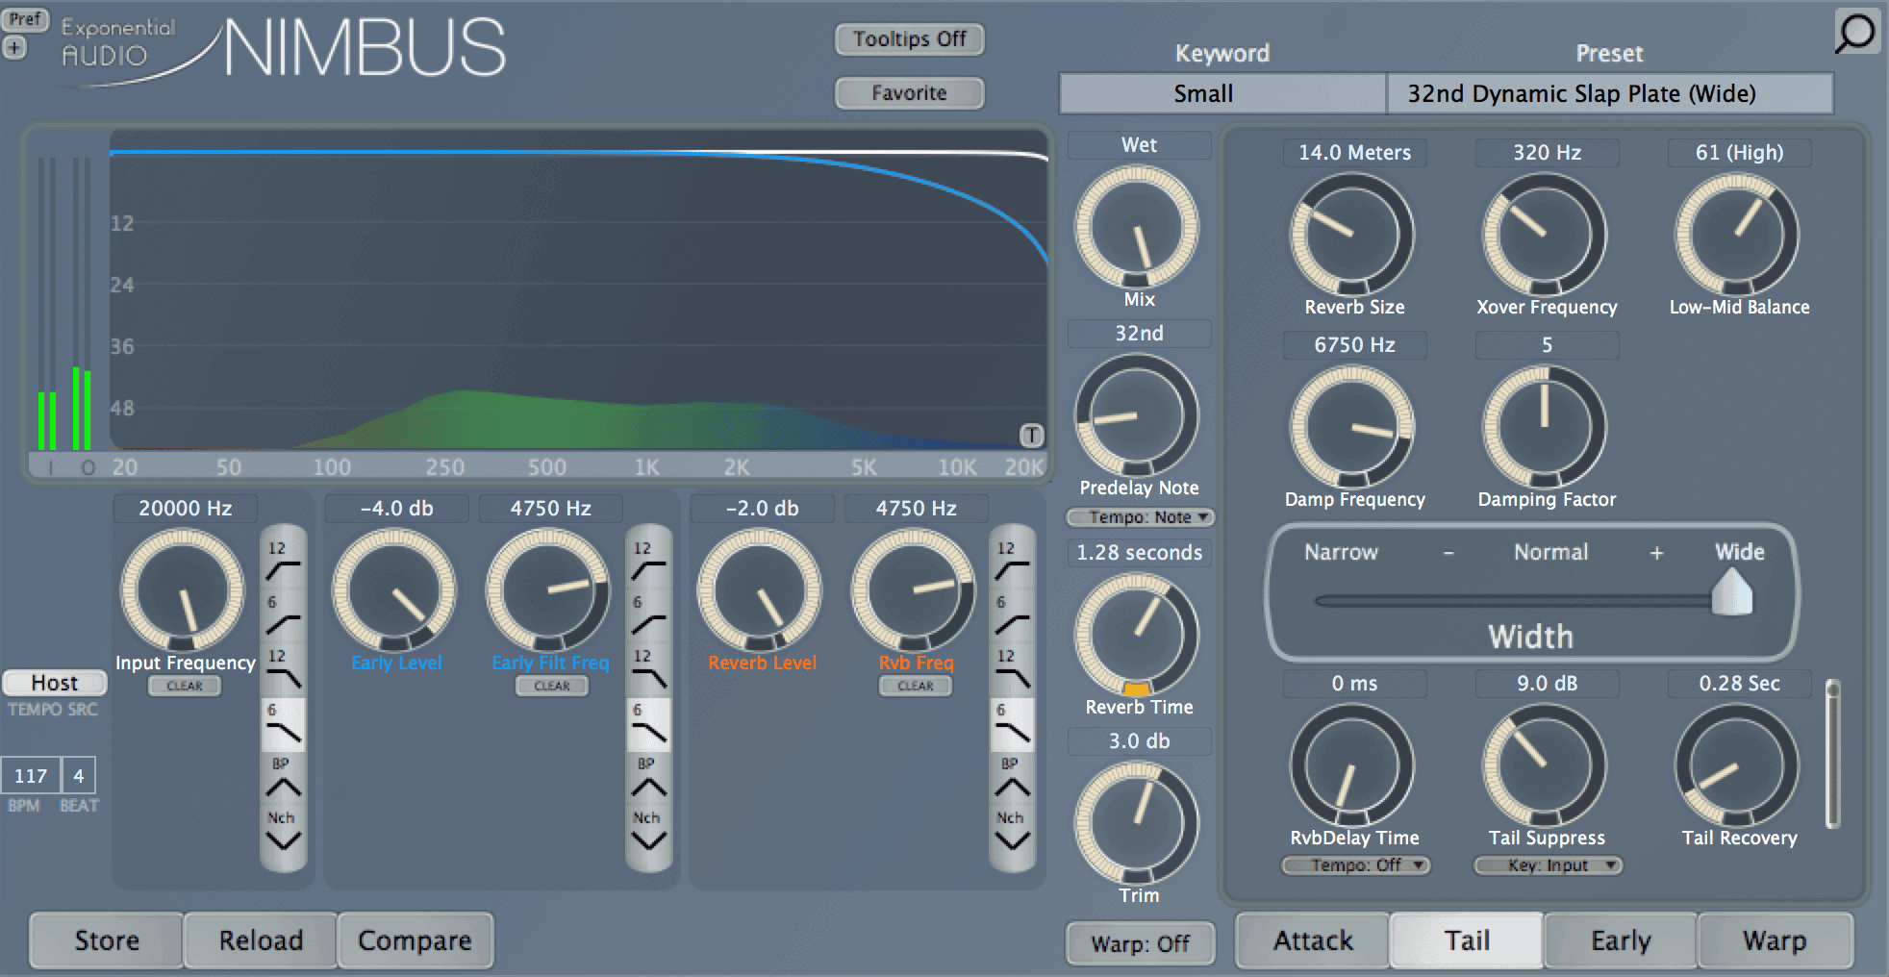Screen dimensions: 1889x977
Task: Switch to the Early tab
Action: (x=1621, y=940)
